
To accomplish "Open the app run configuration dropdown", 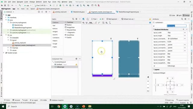I will pos(28,5).
